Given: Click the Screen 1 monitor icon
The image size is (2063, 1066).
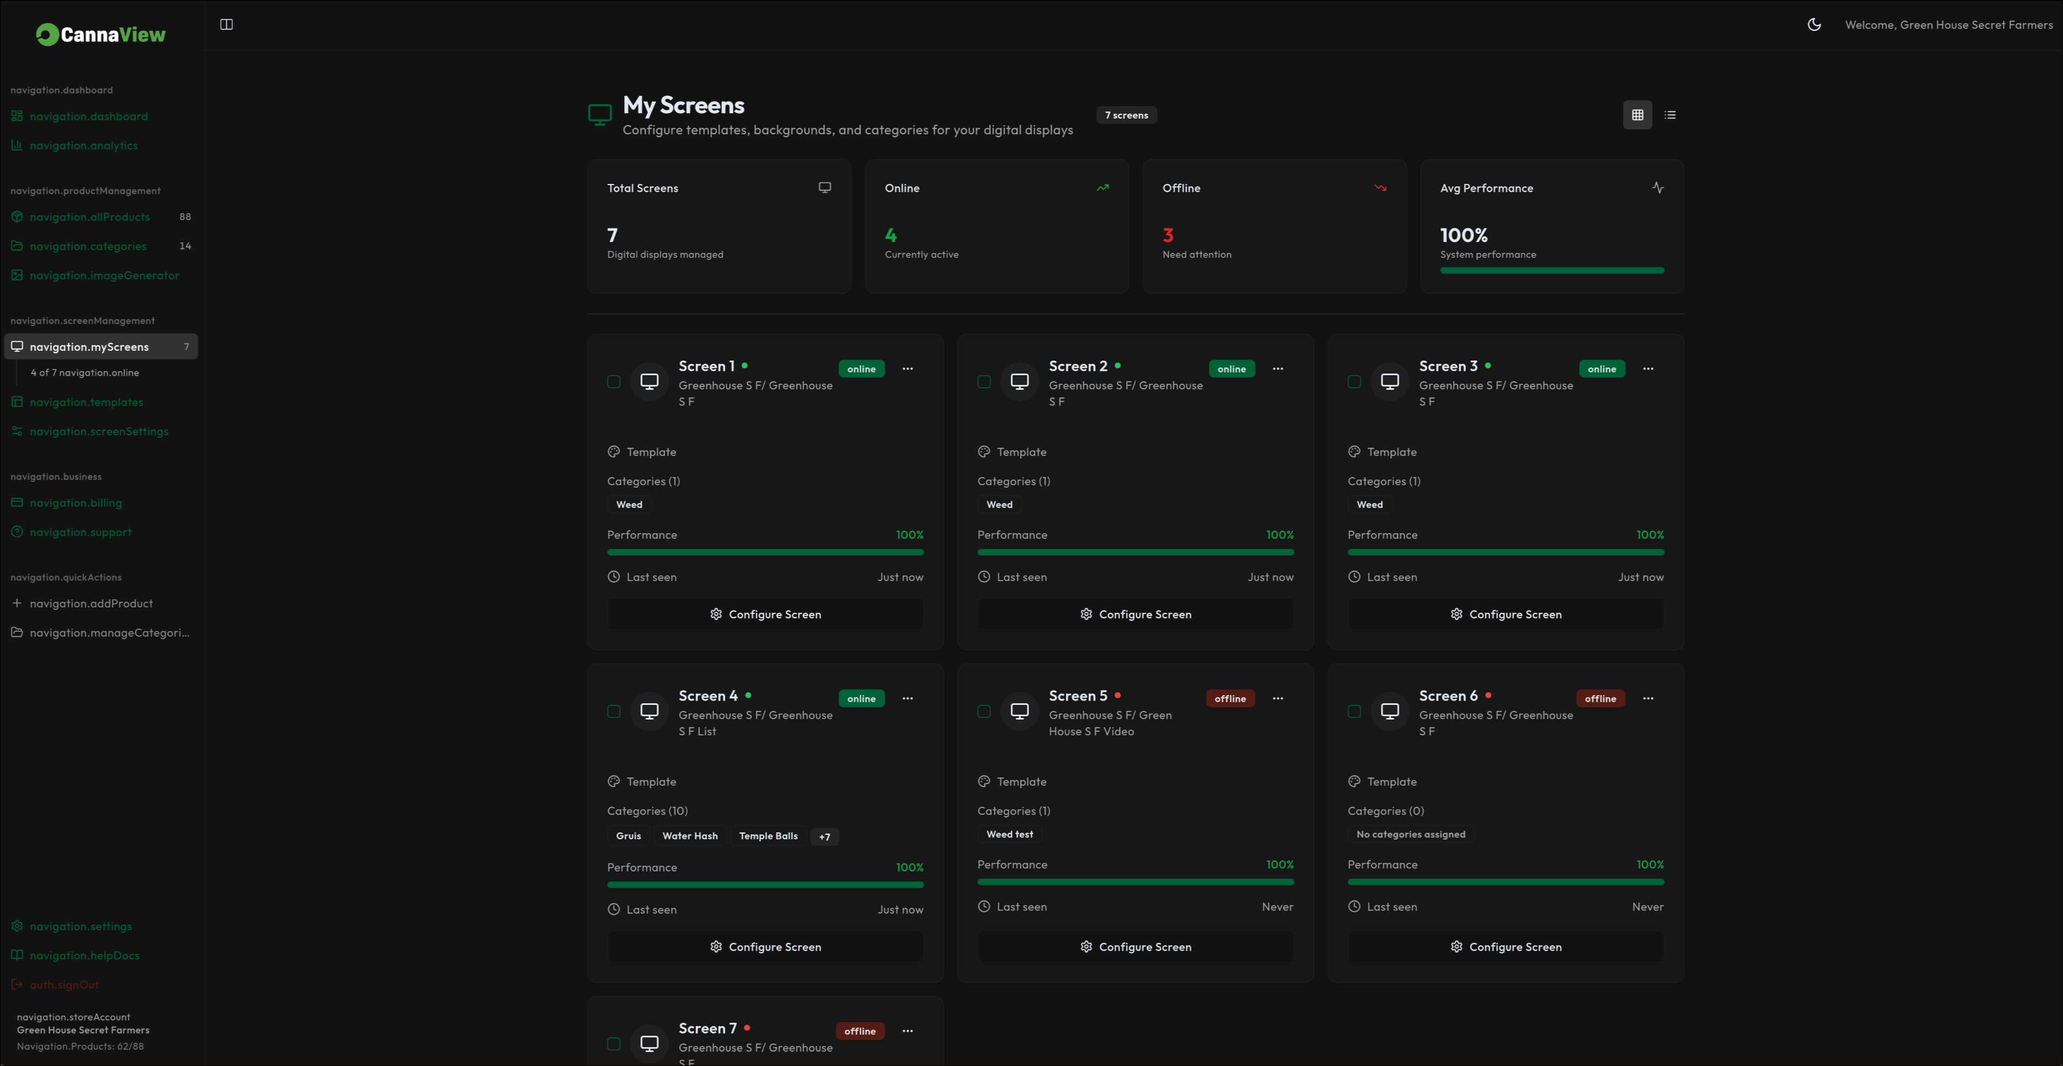Looking at the screenshot, I should (650, 382).
